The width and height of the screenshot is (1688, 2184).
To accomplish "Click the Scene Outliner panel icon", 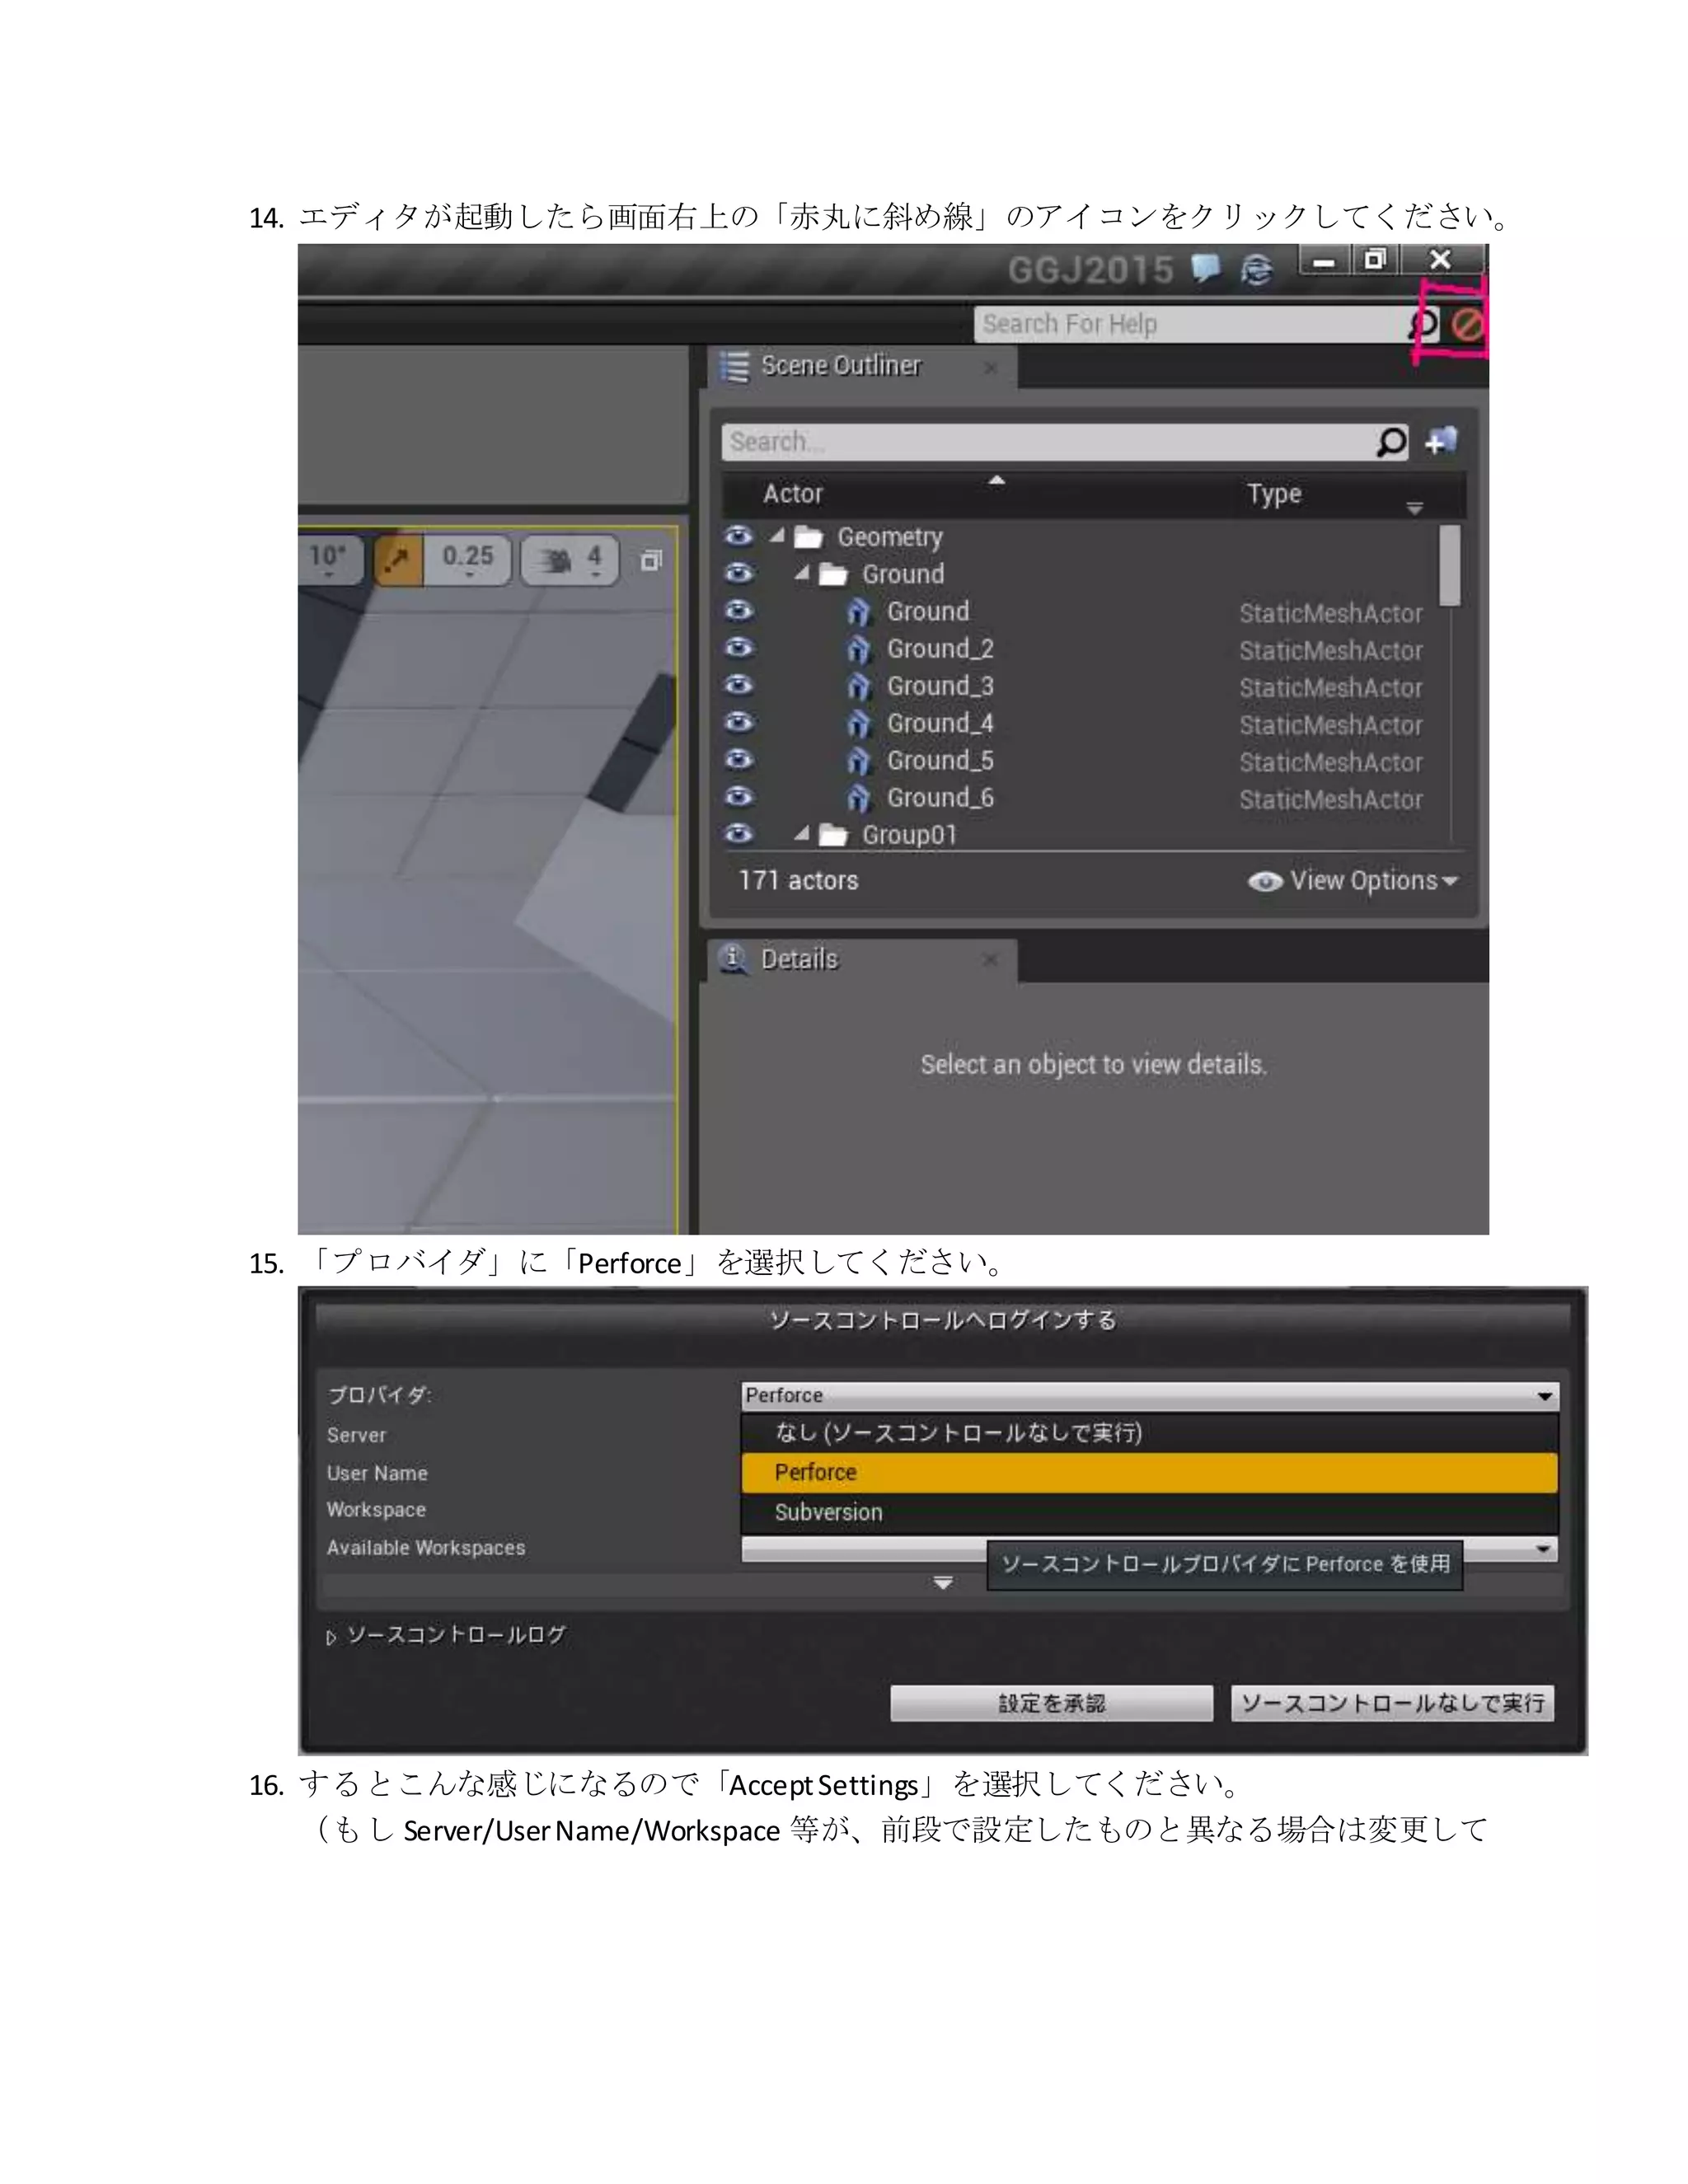I will click(x=735, y=367).
